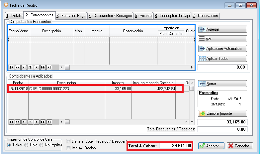This screenshot has width=260, height=154.
Task: Select the No Imprimir radio option
Action: pos(42,145)
